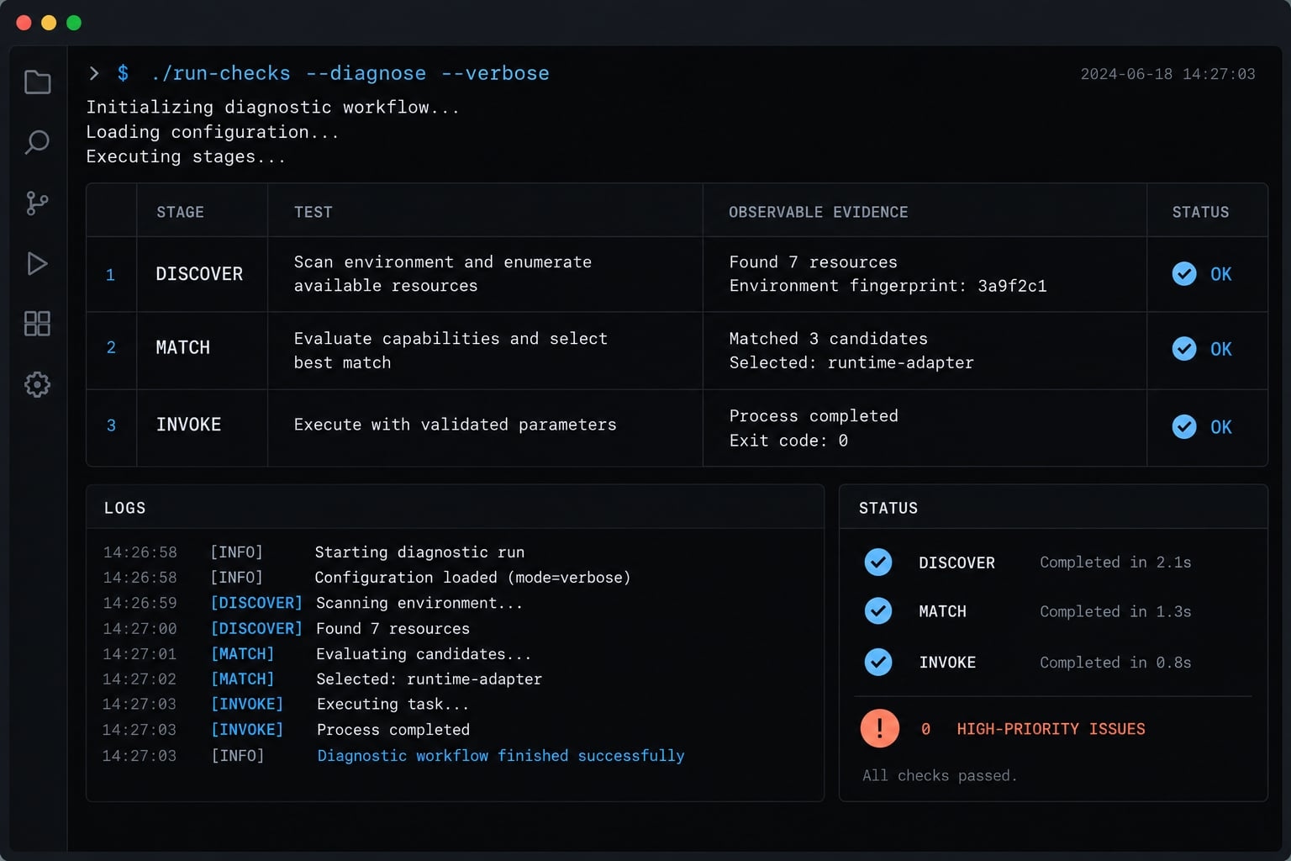Click the STATUS column header in table
The image size is (1291, 861).
point(1200,212)
